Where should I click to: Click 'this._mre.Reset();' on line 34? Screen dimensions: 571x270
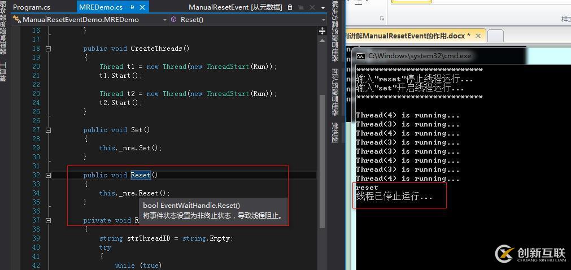point(135,193)
